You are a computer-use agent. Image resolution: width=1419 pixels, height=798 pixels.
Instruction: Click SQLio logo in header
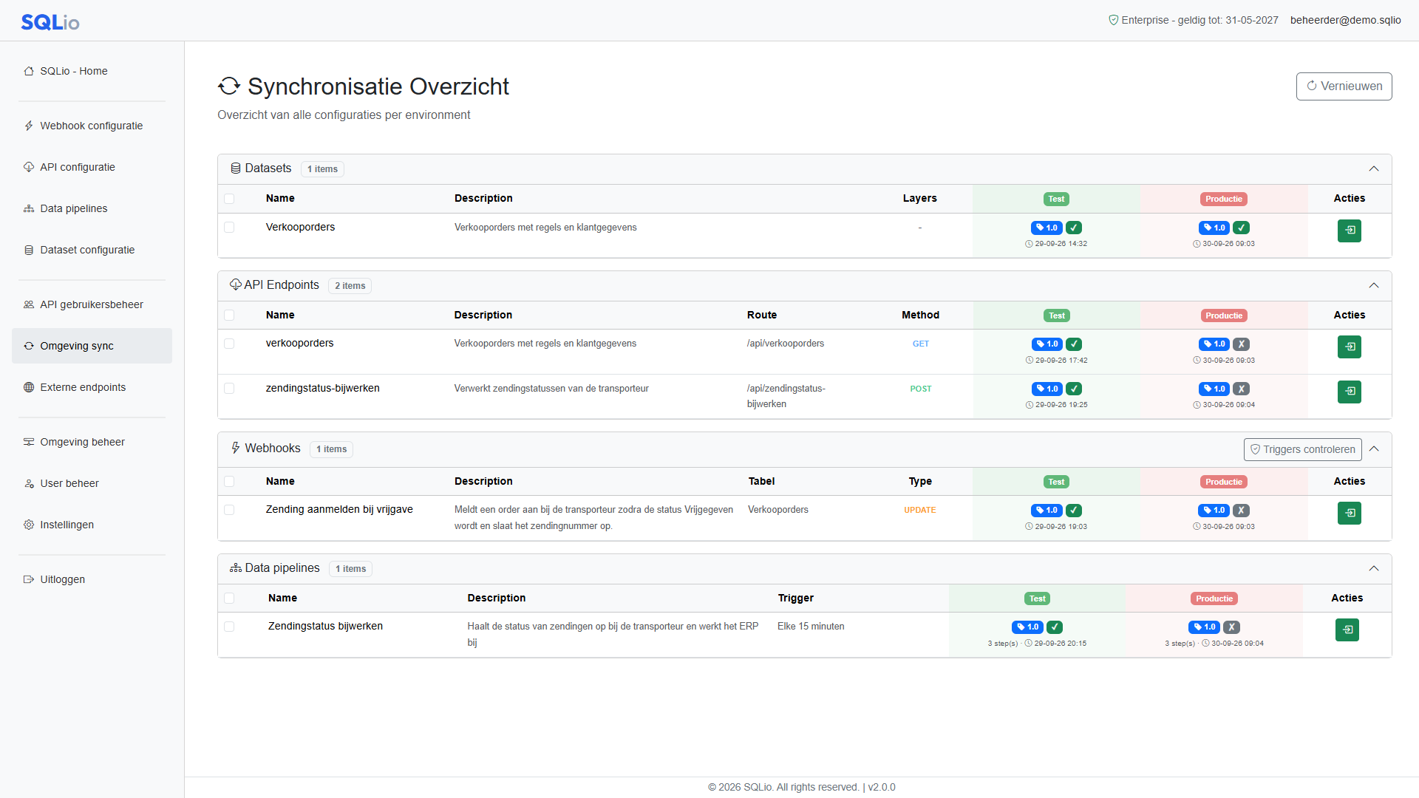(50, 22)
